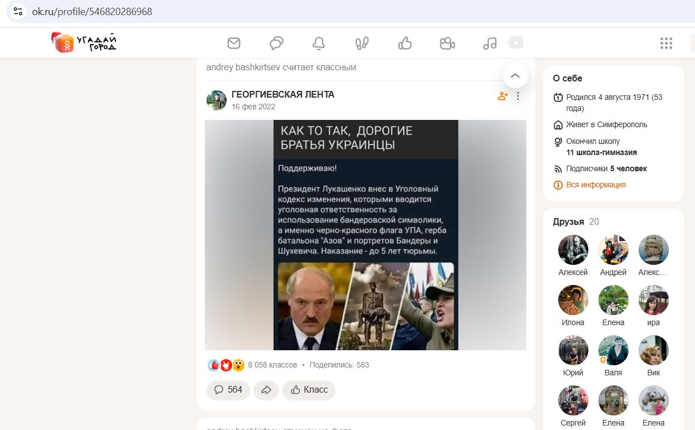Open friend Алексей's avatar
This screenshot has height=430, width=695.
(573, 250)
